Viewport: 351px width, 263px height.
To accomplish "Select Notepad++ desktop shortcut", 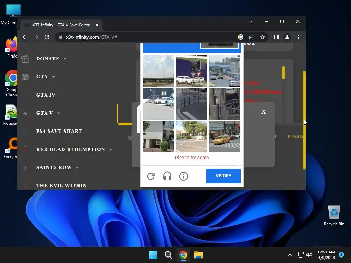I will click(x=10, y=115).
